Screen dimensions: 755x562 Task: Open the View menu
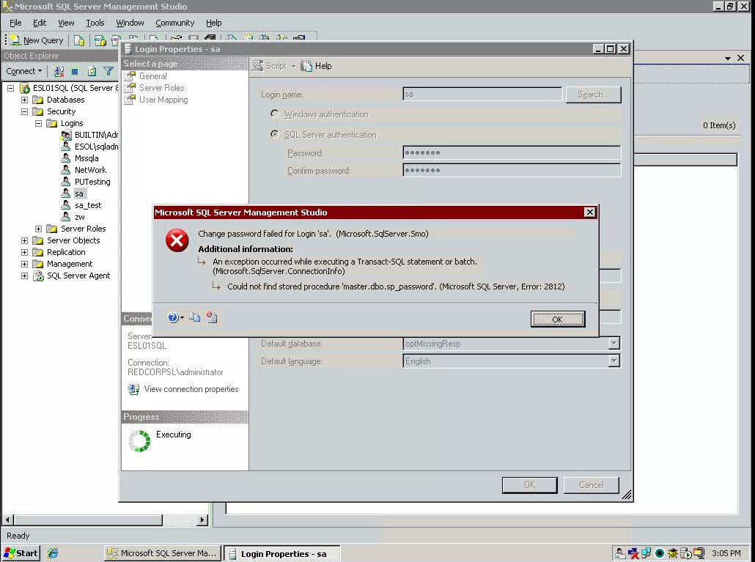click(66, 23)
